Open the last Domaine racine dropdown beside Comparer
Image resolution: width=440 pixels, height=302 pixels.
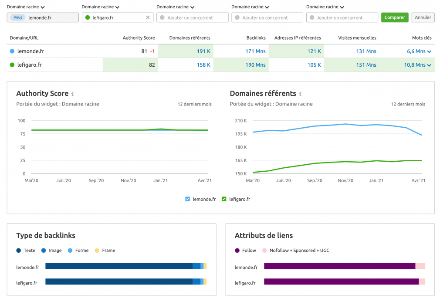pos(325,7)
